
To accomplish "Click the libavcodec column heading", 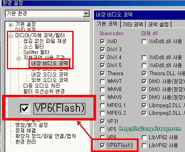I will pos(112,33).
